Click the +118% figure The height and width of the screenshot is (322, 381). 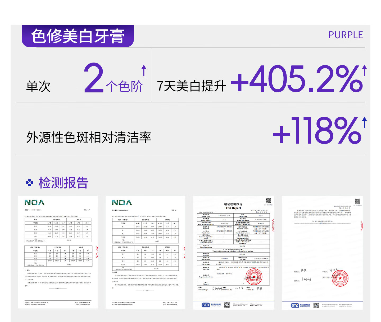click(317, 131)
